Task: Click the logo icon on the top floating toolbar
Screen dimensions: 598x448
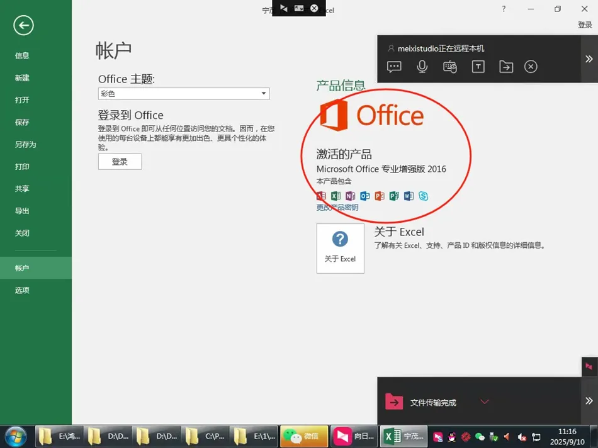Action: point(284,8)
